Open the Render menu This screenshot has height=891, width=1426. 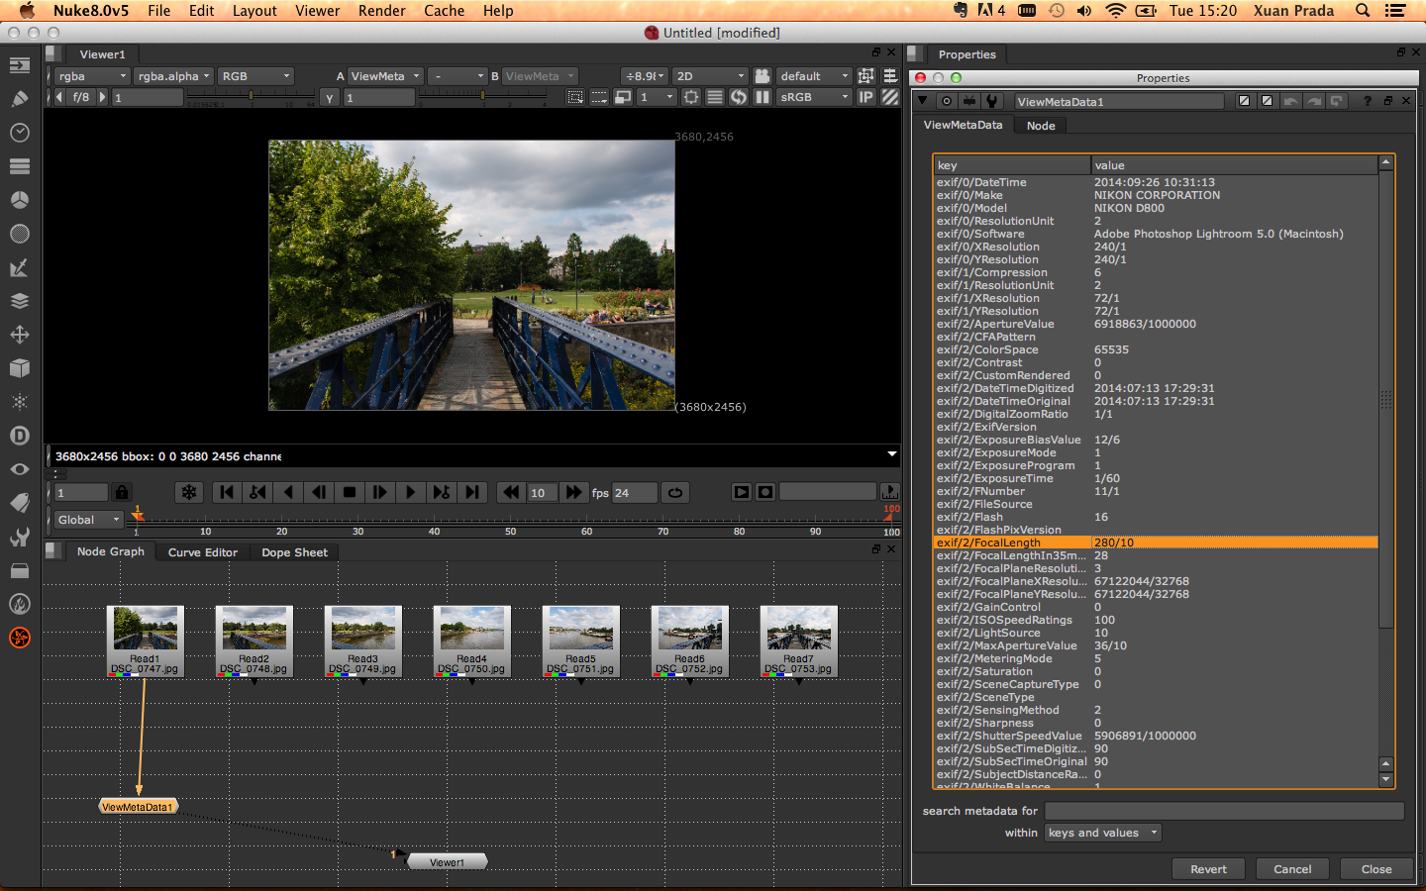381,11
